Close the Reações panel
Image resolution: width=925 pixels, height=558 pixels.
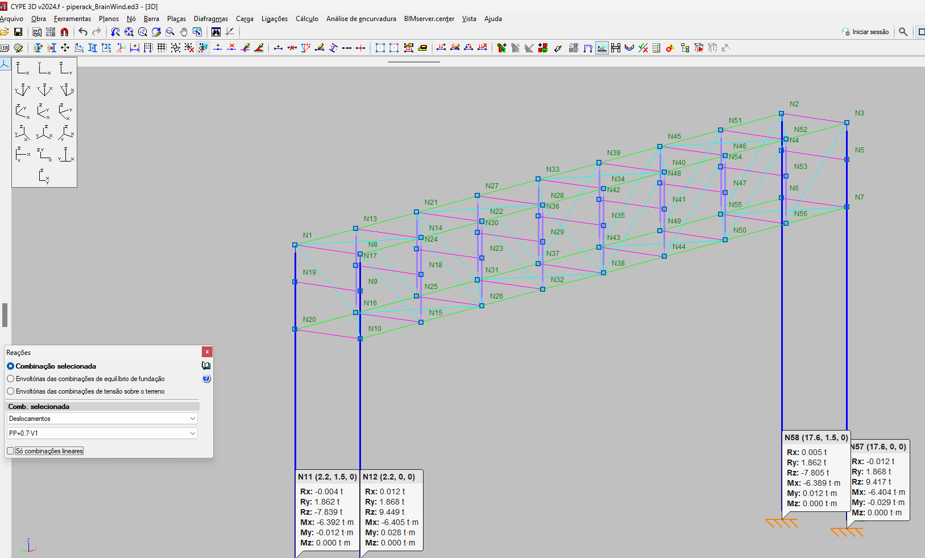pyautogui.click(x=208, y=352)
